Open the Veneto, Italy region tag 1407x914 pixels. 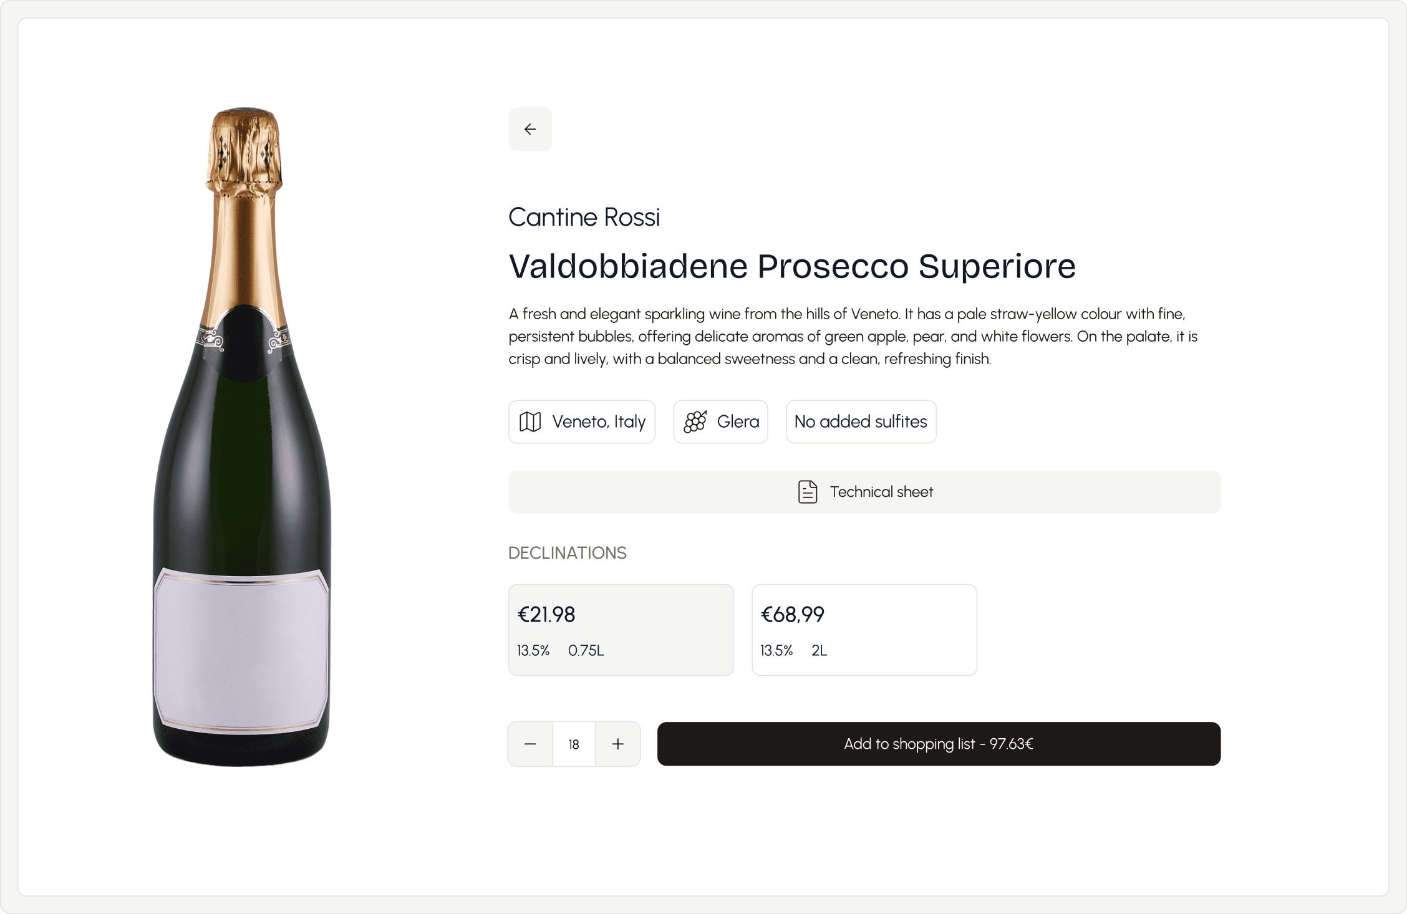581,421
